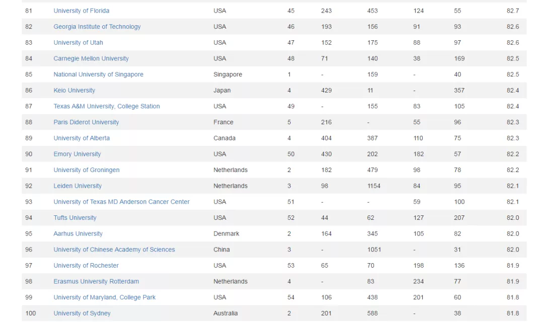
Task: Click the University of Rochester link
Action: (x=86, y=266)
